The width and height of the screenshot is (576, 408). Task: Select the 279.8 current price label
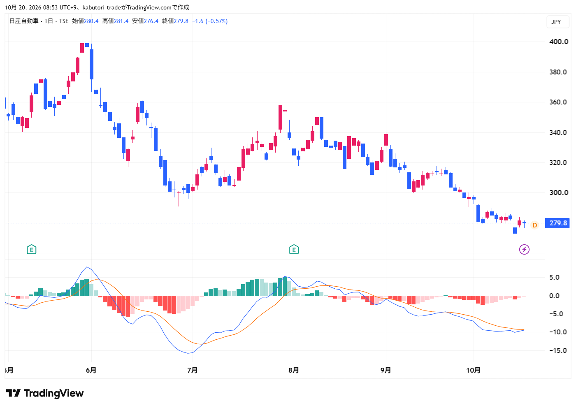(558, 223)
